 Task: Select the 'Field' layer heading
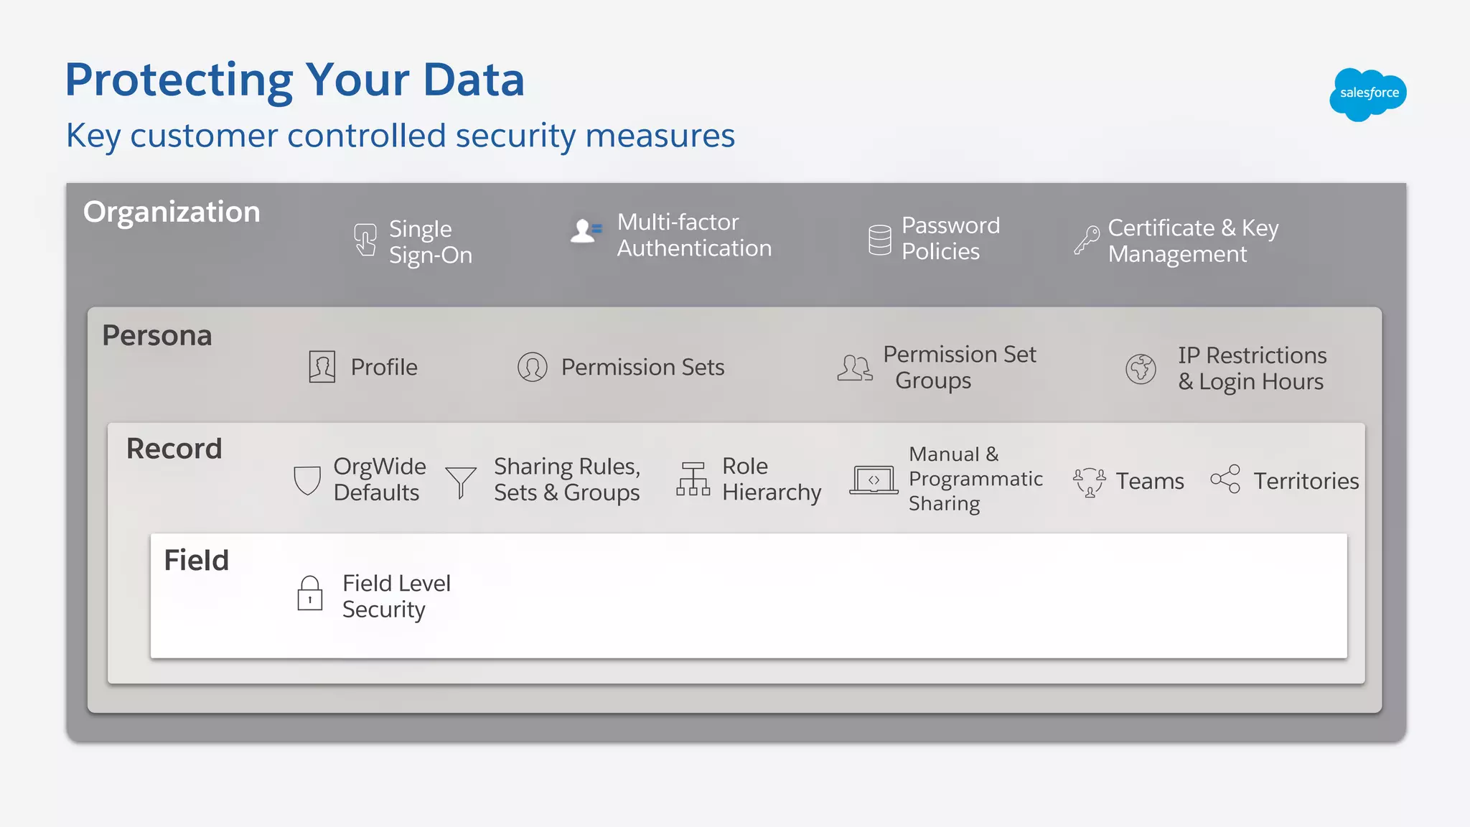pyautogui.click(x=197, y=560)
